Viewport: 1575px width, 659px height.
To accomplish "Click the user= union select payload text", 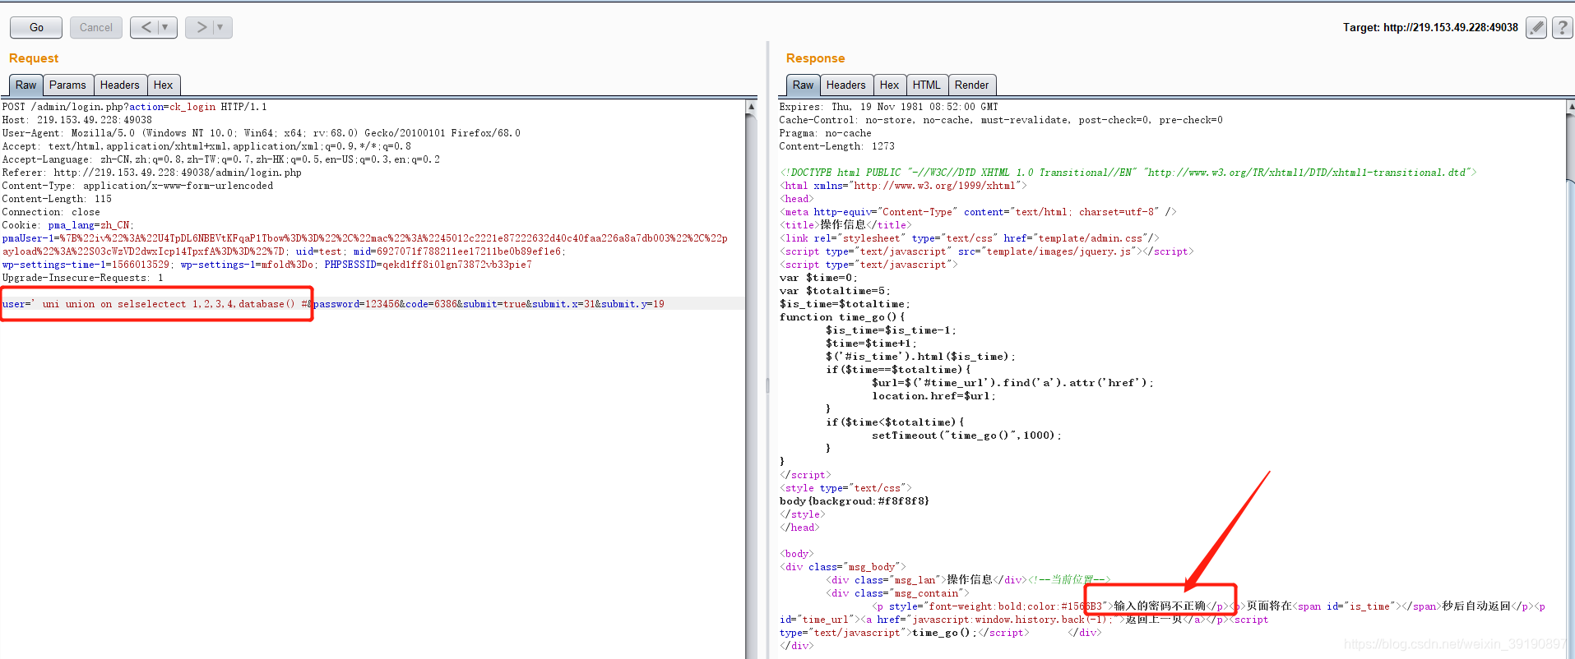I will (x=156, y=304).
